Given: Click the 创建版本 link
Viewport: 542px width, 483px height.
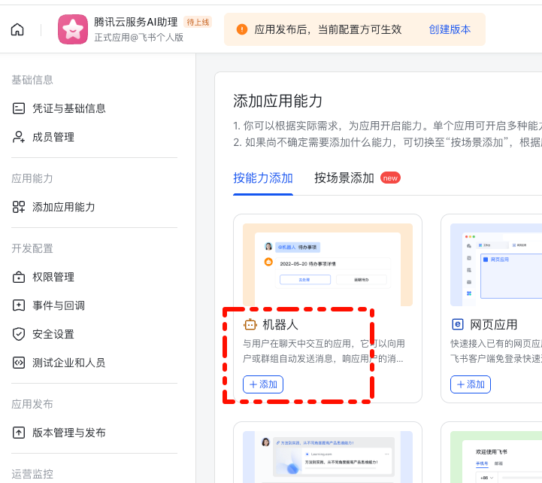Looking at the screenshot, I should click(450, 29).
